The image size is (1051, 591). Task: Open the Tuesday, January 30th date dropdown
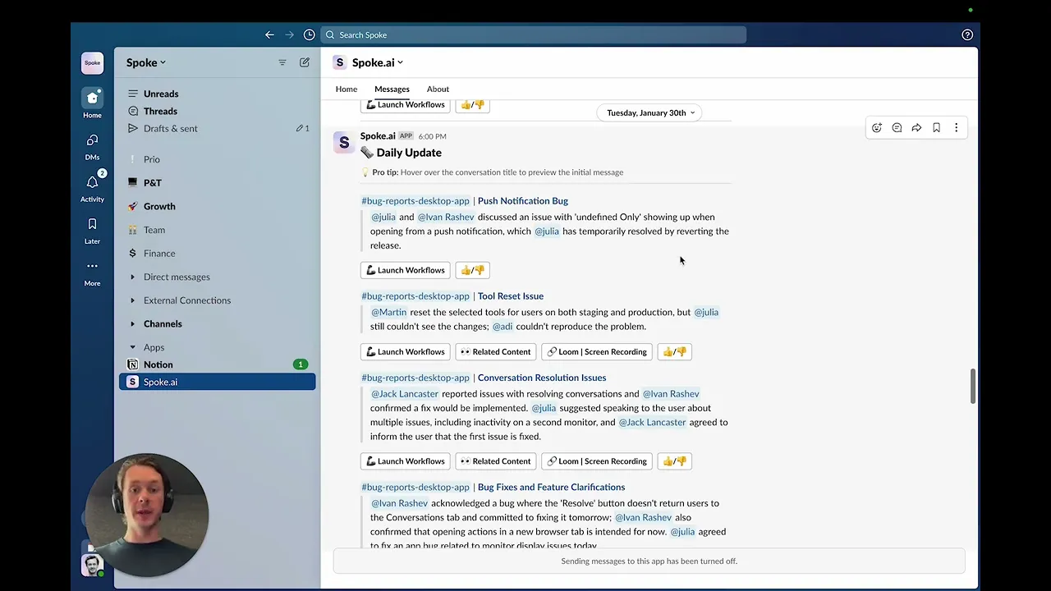(650, 112)
